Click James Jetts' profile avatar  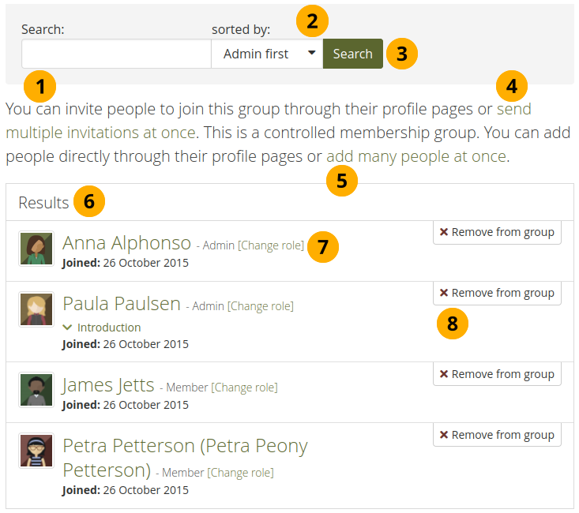pyautogui.click(x=36, y=390)
